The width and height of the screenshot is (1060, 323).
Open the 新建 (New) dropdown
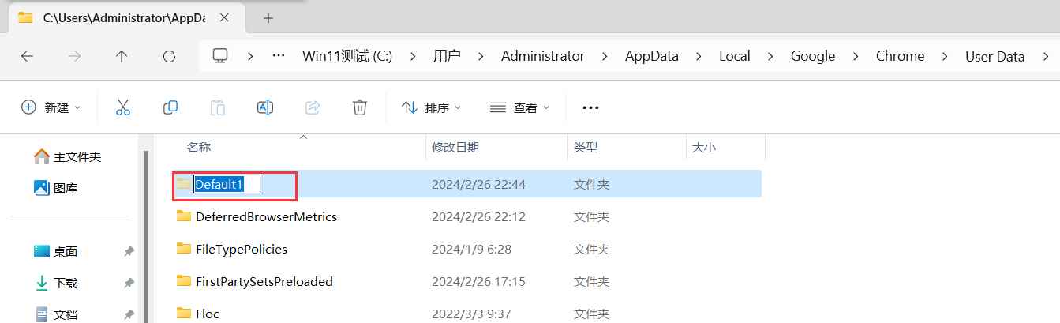[x=51, y=107]
